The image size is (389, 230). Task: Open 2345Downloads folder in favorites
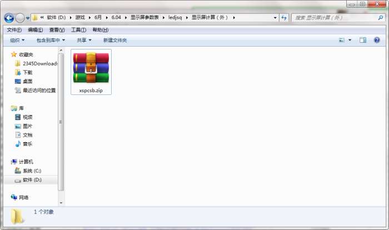[36, 63]
